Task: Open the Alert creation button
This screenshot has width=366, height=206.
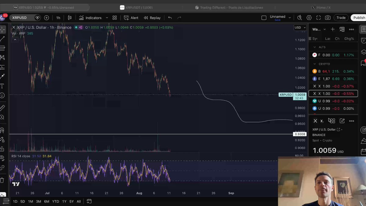Action: pos(131,18)
